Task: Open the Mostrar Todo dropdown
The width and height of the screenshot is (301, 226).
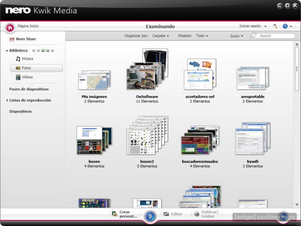Action: click(202, 36)
